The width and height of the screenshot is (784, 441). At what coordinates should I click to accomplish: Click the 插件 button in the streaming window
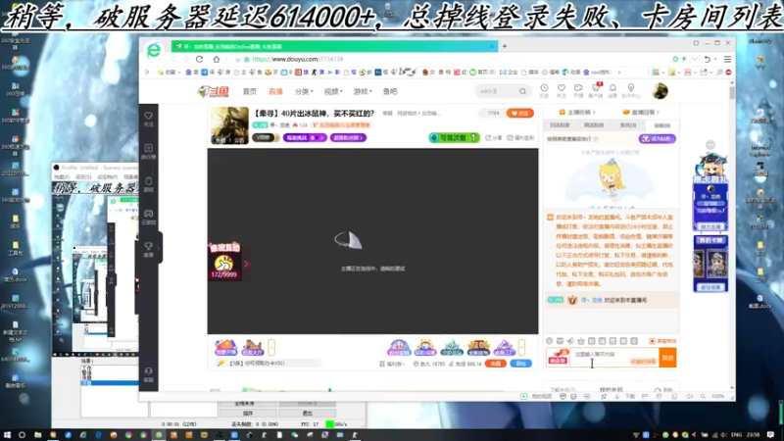pyautogui.click(x=248, y=413)
